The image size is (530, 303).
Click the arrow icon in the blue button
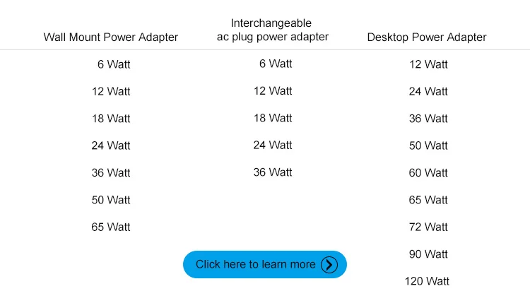(x=329, y=264)
